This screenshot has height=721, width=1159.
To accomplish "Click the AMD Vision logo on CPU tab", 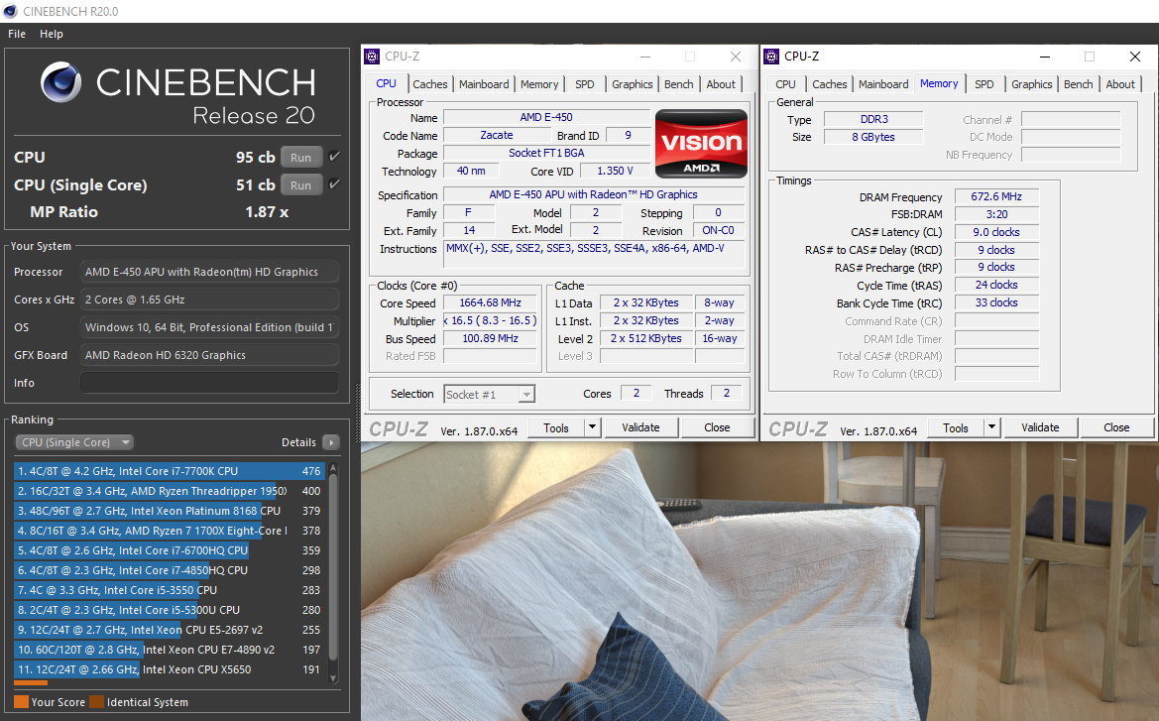I will pos(701,143).
